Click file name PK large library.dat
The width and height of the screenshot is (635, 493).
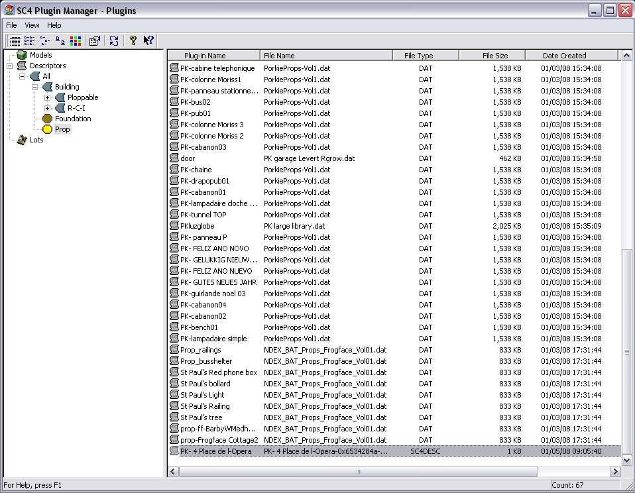pyautogui.click(x=294, y=226)
